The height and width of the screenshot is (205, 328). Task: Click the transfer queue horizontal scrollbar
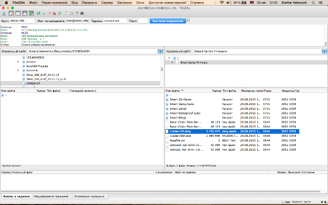[160, 191]
